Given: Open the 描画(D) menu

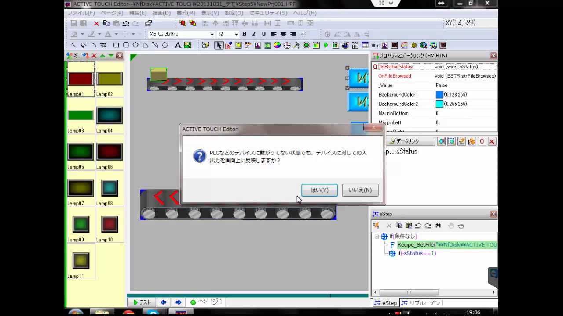Looking at the screenshot, I should tap(161, 13).
